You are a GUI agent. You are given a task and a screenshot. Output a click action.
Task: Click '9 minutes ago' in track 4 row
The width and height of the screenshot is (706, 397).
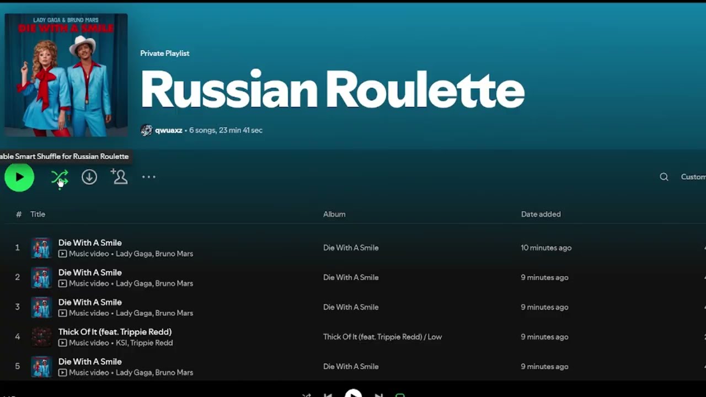click(544, 337)
